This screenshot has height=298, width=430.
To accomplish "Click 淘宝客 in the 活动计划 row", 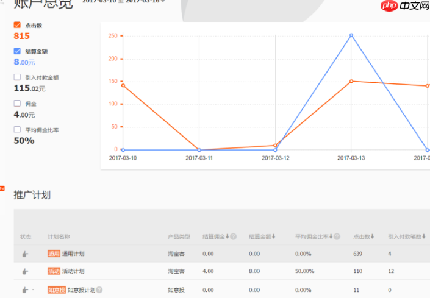I will tap(176, 271).
